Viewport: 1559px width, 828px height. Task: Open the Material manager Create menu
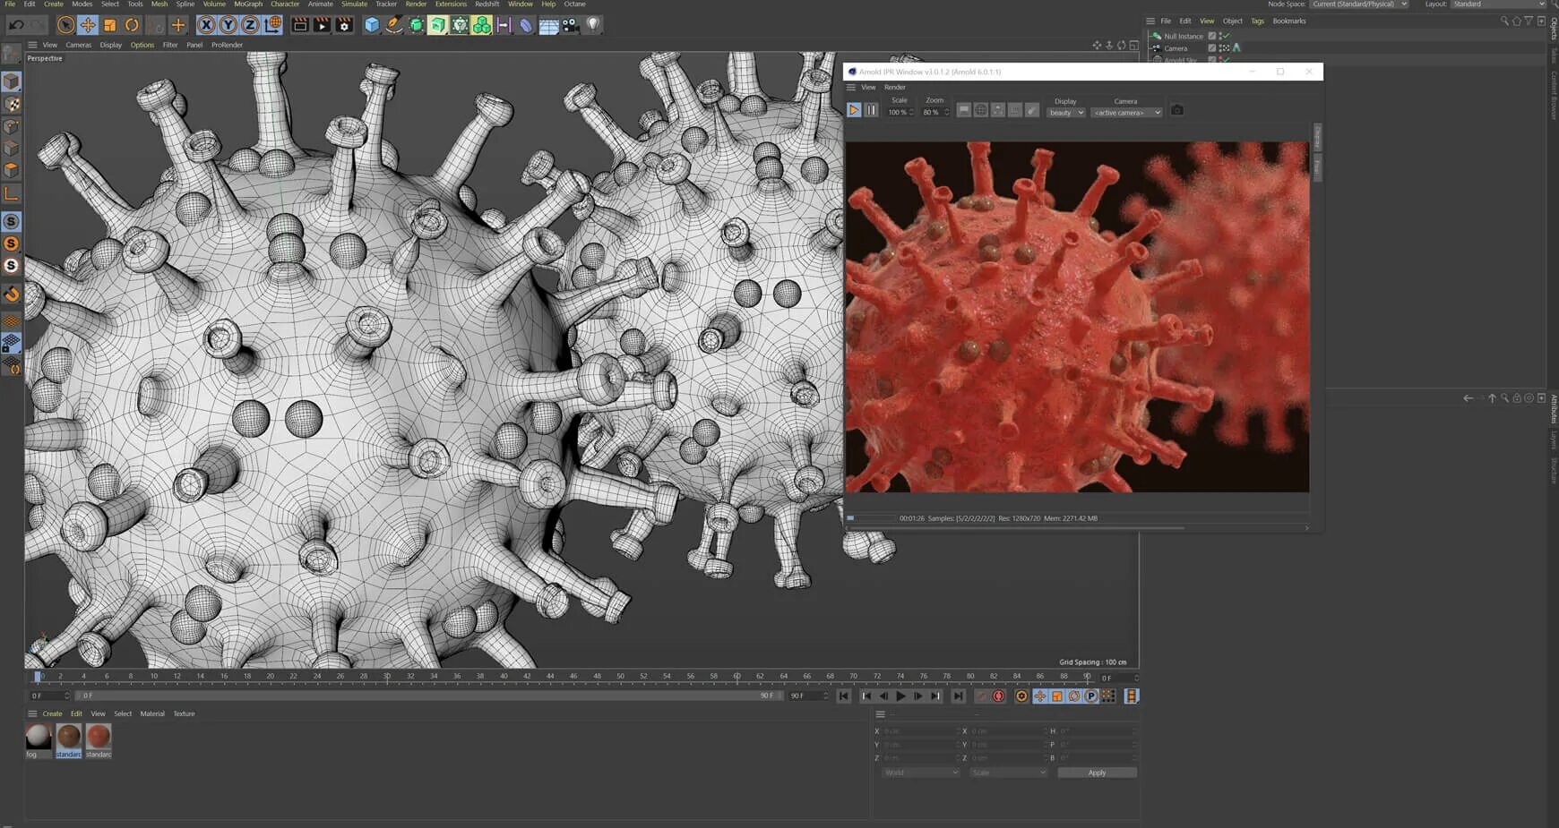click(53, 713)
